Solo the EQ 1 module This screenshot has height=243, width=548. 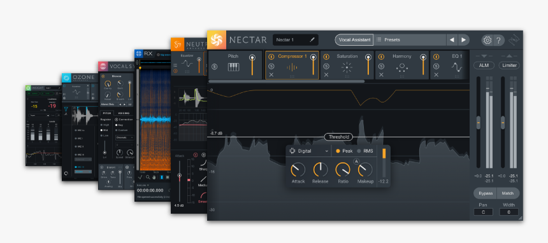pos(436,66)
